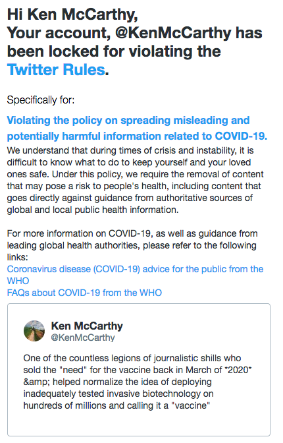The height and width of the screenshot is (443, 283).
Task: Open FAQs about COVID-19 from the WHO
Action: [x=84, y=293]
